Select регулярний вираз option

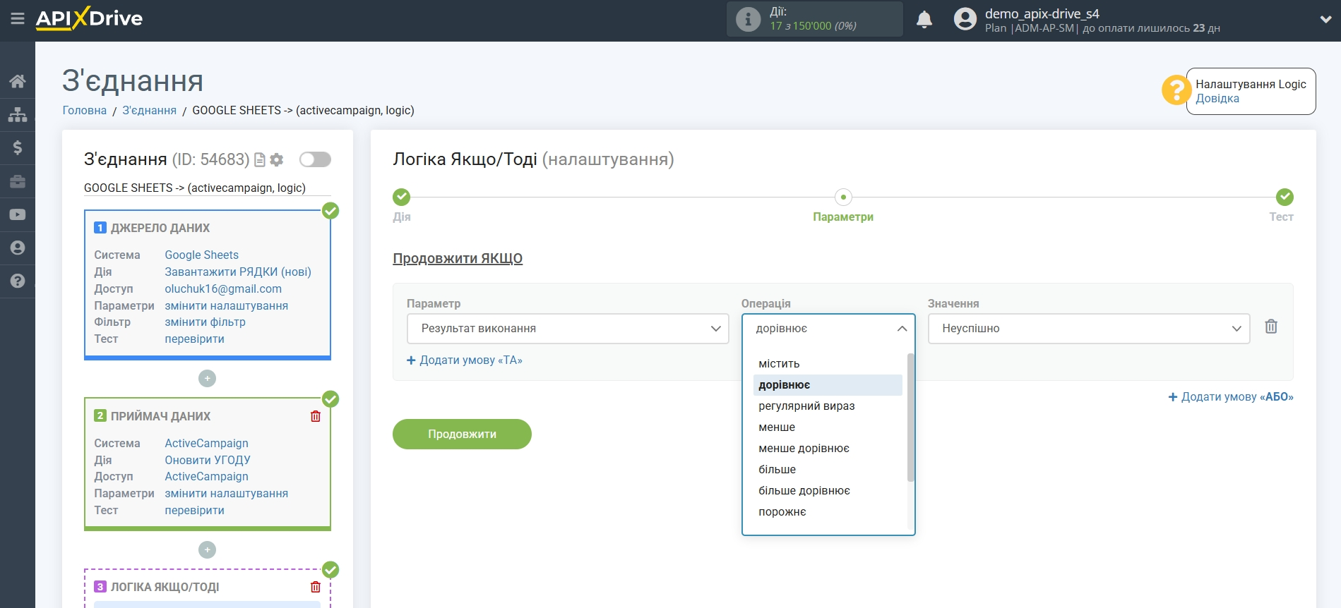click(828, 406)
